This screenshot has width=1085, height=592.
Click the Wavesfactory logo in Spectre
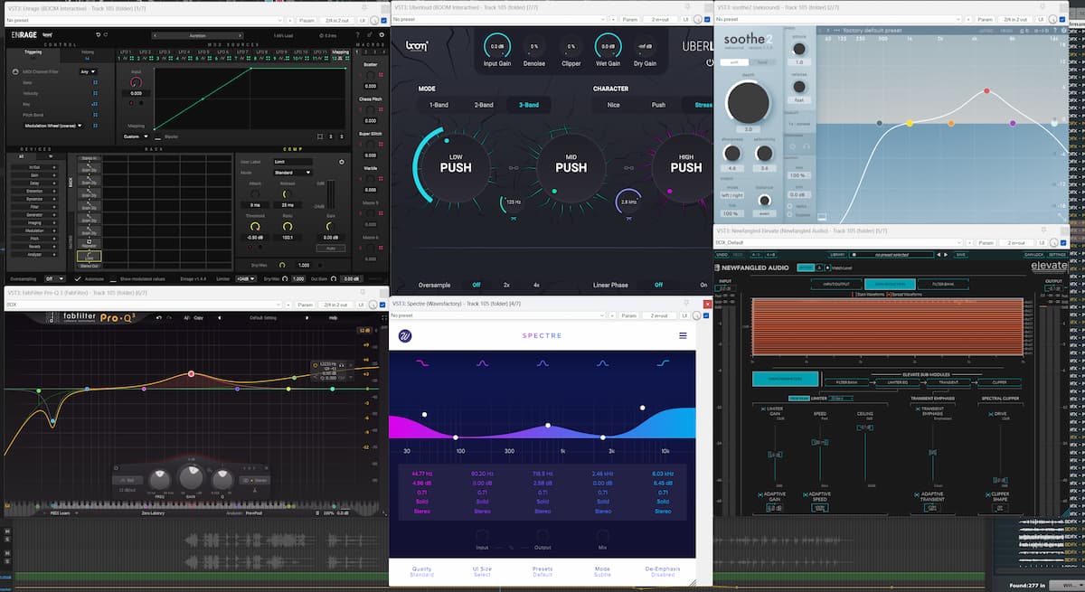point(404,335)
